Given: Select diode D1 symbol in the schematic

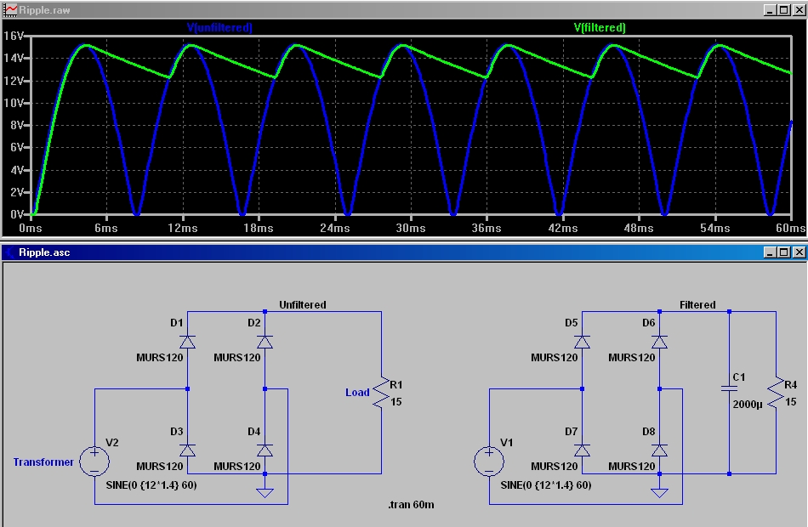Looking at the screenshot, I should pos(188,342).
